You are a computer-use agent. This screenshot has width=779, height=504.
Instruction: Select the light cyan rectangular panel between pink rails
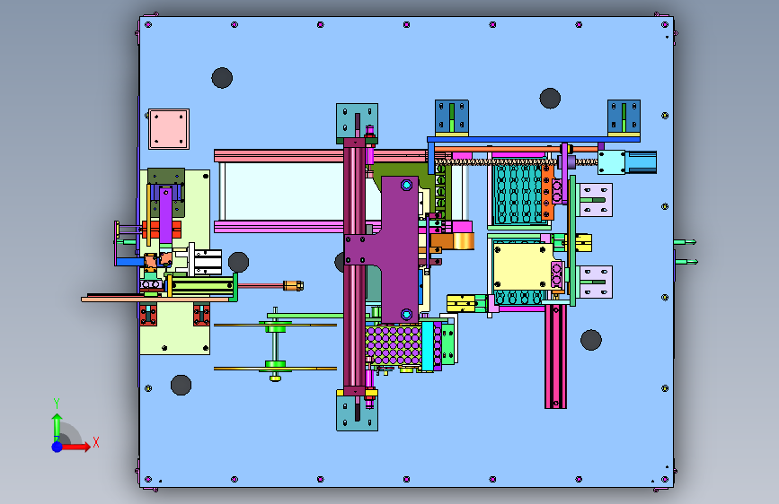[x=281, y=192]
